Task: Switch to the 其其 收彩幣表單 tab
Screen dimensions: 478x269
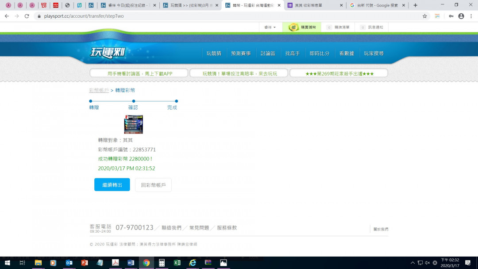Action: pyautogui.click(x=315, y=5)
